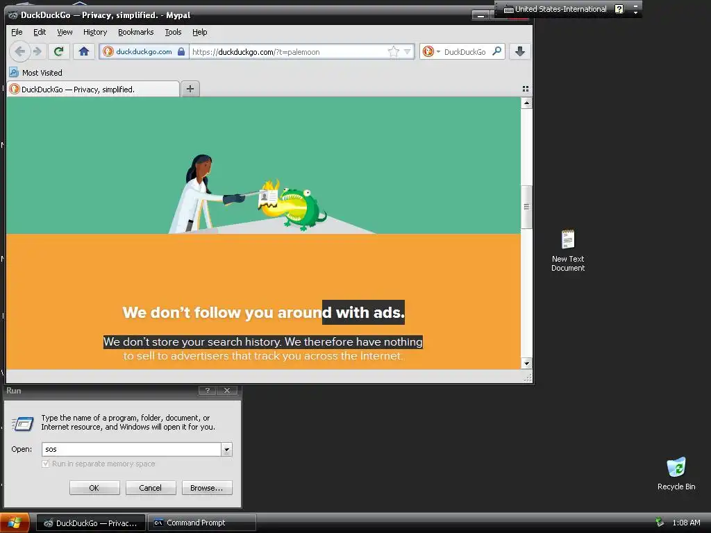Switch to DuckDuckGo taskbar button
The image size is (711, 533).
tap(91, 523)
